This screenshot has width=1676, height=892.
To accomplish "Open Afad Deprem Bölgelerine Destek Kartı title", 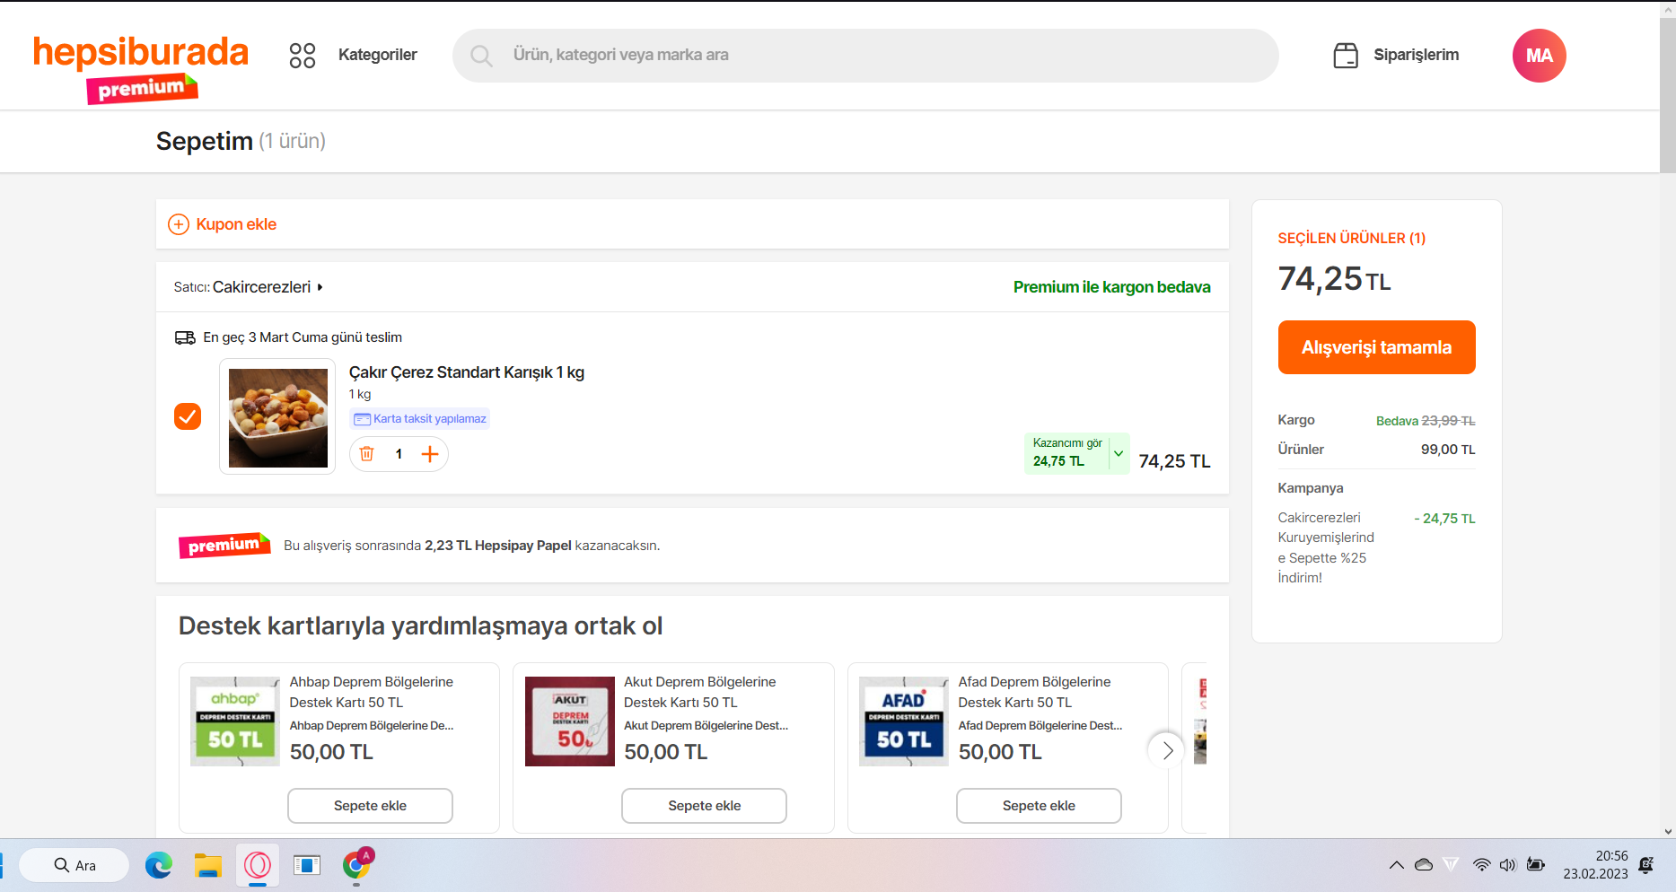I will [x=1034, y=692].
